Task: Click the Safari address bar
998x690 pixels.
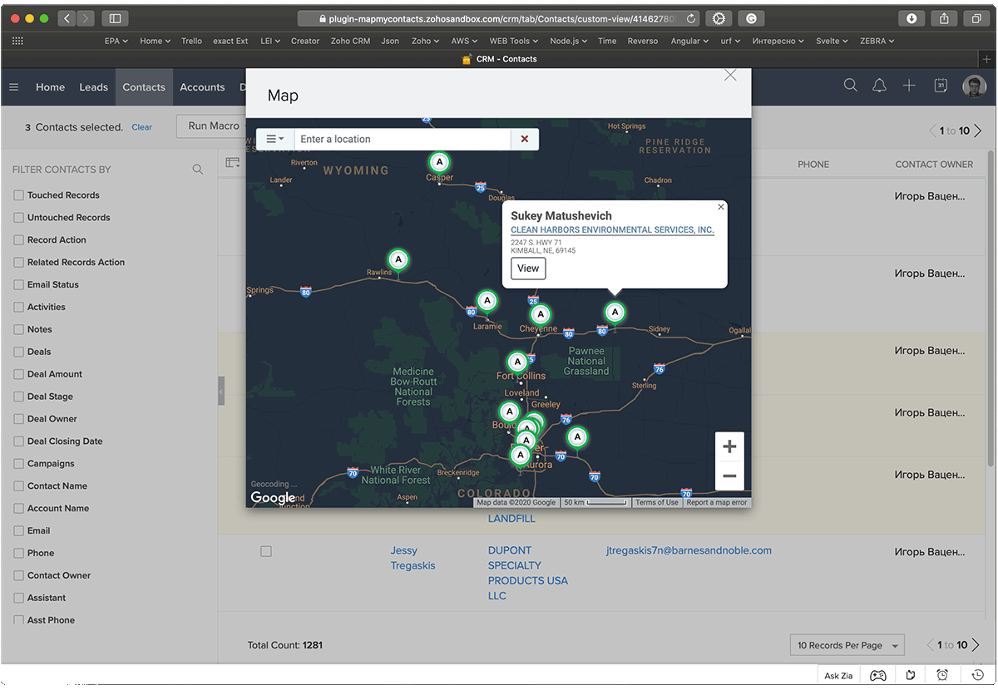Action: coord(499,18)
